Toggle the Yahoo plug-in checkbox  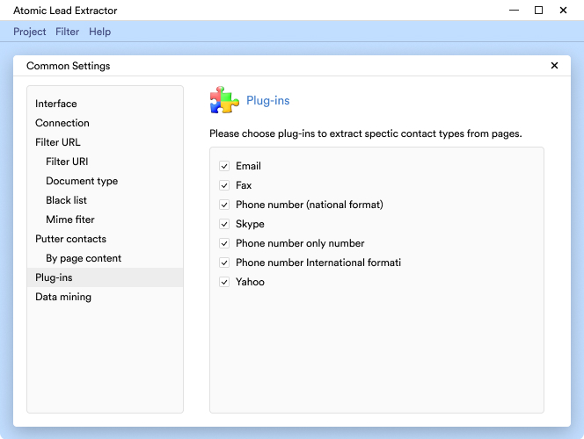pos(225,282)
